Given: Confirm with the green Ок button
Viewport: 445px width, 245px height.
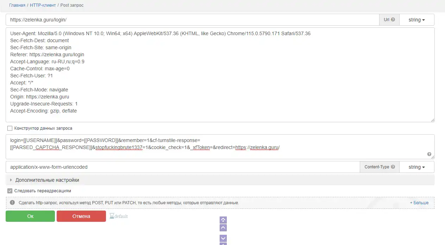Looking at the screenshot, I should (x=30, y=216).
